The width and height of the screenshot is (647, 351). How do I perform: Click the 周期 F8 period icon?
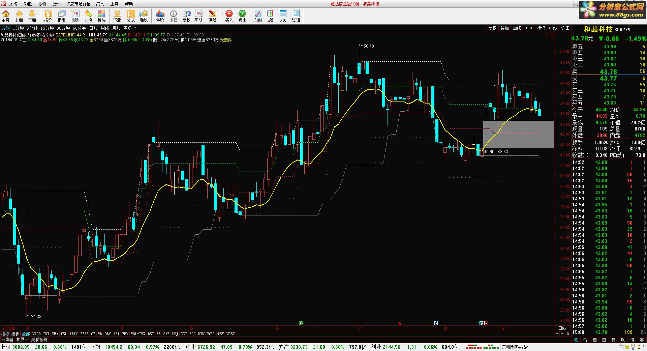coord(198,16)
